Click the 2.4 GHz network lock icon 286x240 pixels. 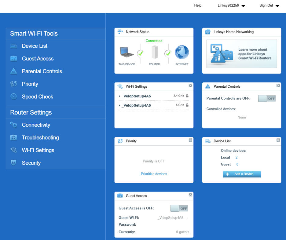coord(187,96)
